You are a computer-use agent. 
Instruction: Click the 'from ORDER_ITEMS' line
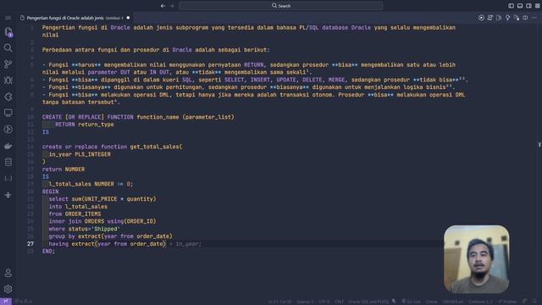(x=75, y=214)
